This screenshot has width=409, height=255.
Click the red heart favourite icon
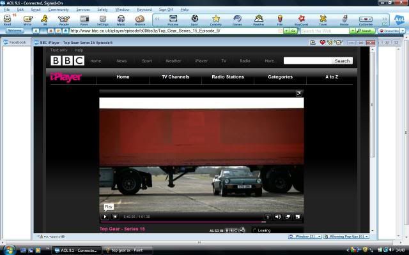coord(322,43)
